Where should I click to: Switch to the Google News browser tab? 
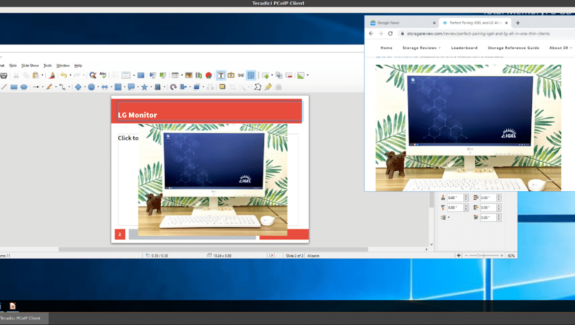point(402,23)
